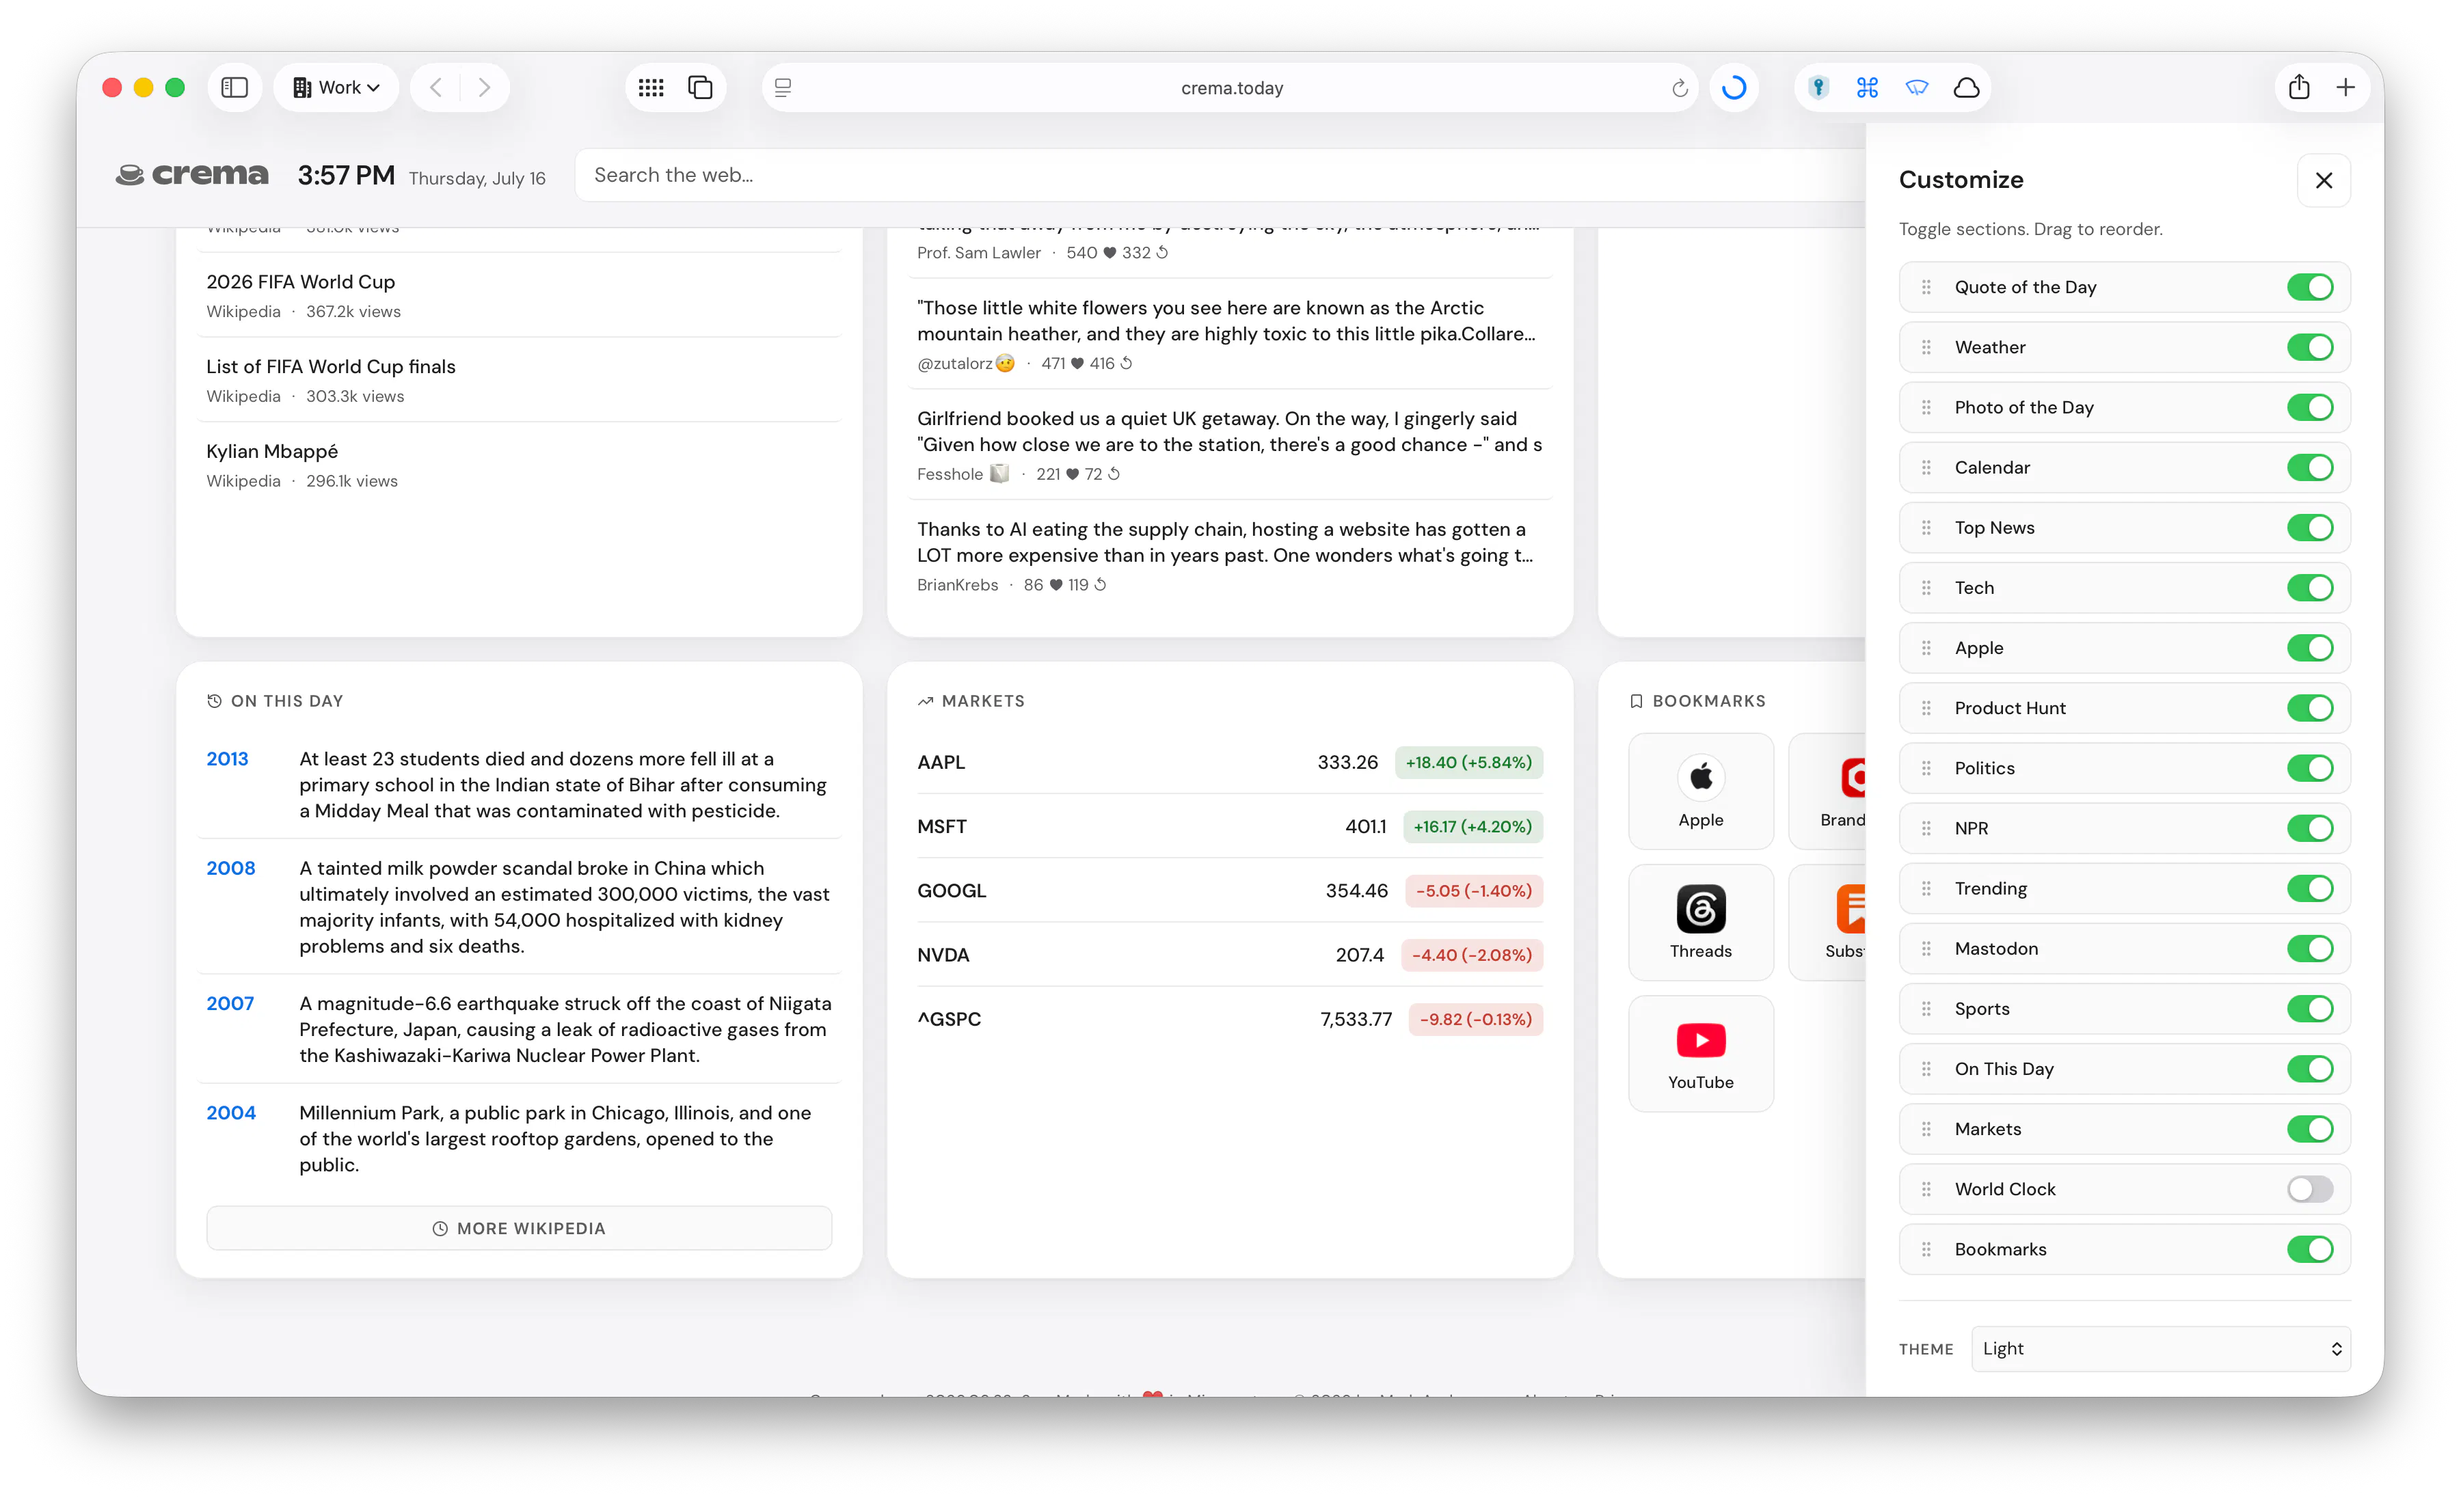Screen dimensions: 2461x1498
Task: Toggle the Mastodon switch off
Action: [2309, 949]
